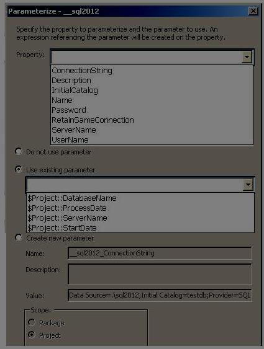Select Use existing parameter radio button
The height and width of the screenshot is (349, 264).
19,170
